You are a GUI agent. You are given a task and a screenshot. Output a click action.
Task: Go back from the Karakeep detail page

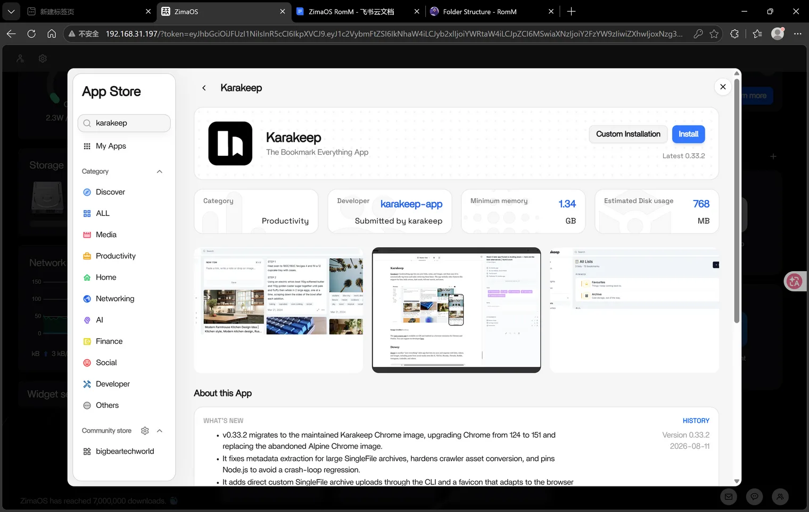(x=204, y=88)
